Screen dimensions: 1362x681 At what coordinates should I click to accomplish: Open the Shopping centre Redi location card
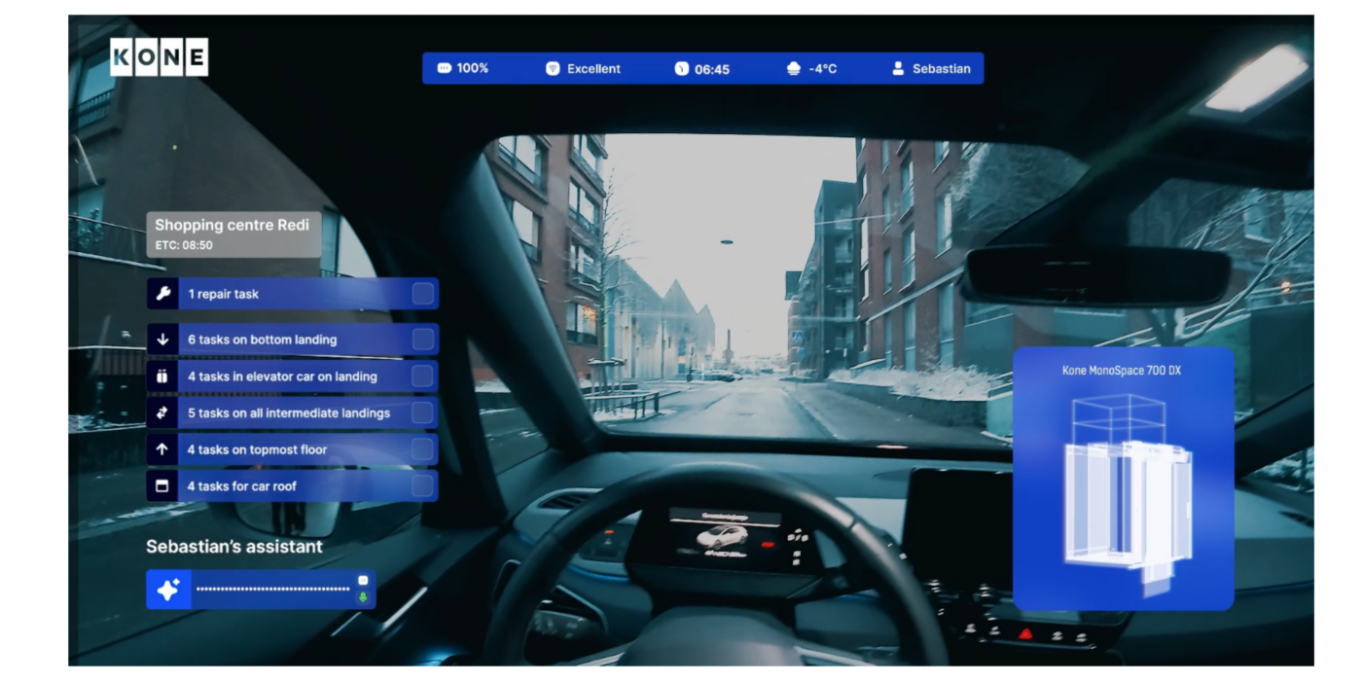pyautogui.click(x=233, y=234)
